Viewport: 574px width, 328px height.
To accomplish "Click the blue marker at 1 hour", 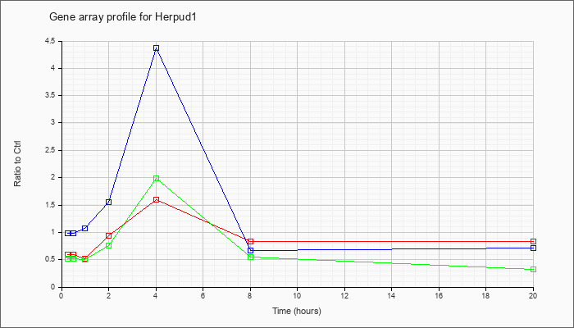I will click(x=85, y=229).
